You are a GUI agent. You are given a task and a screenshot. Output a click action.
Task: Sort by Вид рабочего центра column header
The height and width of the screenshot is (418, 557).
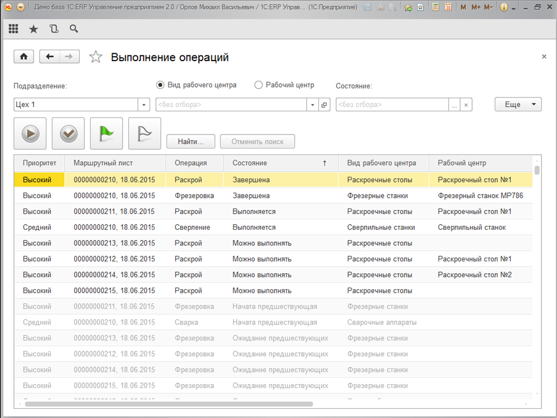[x=384, y=163]
